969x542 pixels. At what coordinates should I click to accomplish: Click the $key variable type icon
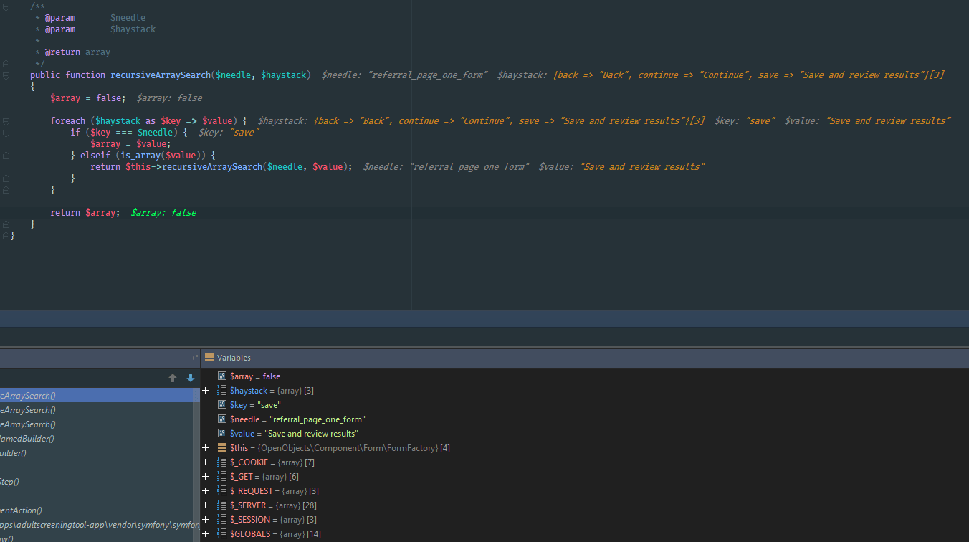point(222,405)
